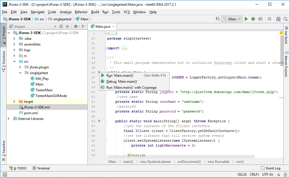Expand the target folder
This screenshot has width=289, height=178.
tap(14, 101)
